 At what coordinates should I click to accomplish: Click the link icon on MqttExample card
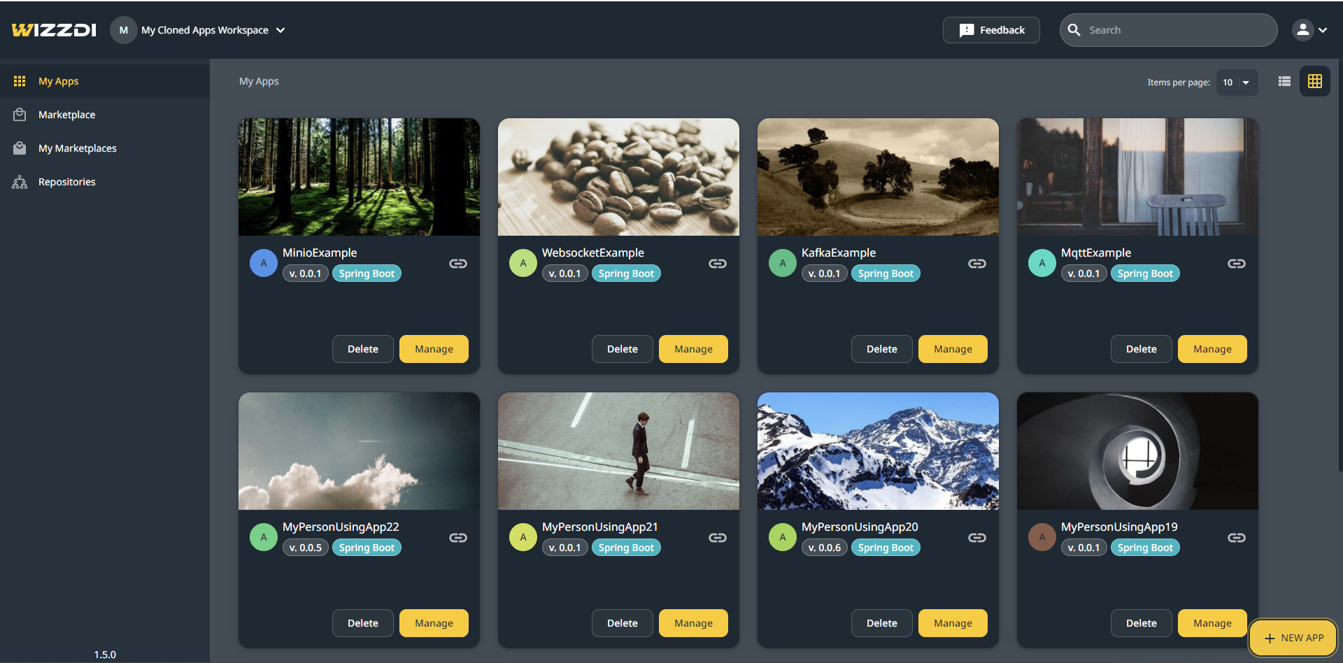pos(1236,264)
